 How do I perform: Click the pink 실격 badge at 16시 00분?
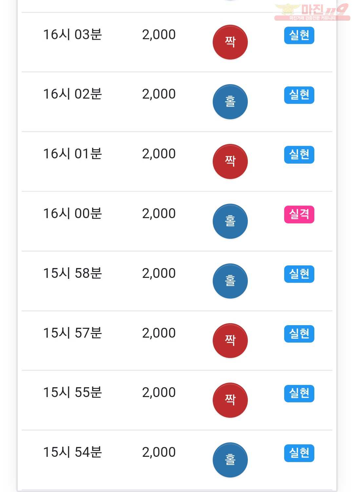[x=299, y=214]
